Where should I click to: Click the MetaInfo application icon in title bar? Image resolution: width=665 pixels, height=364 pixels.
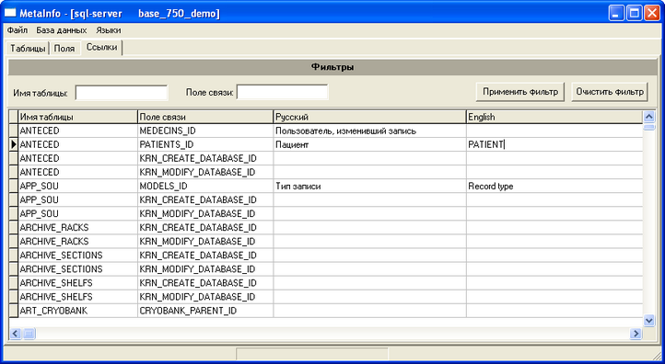10,13
